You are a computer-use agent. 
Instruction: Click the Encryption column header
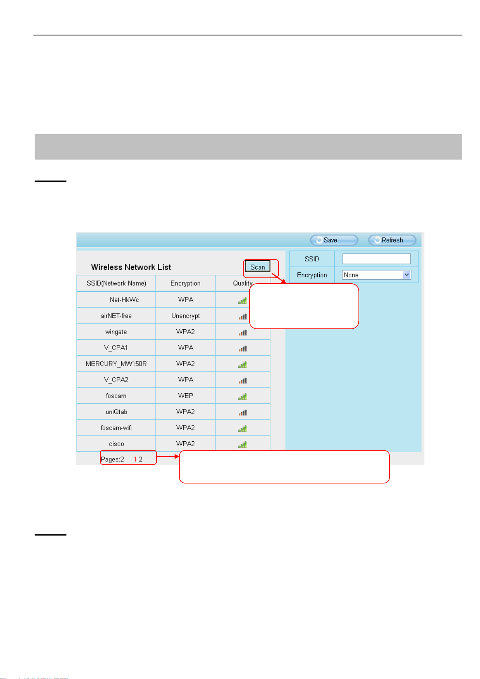click(186, 283)
